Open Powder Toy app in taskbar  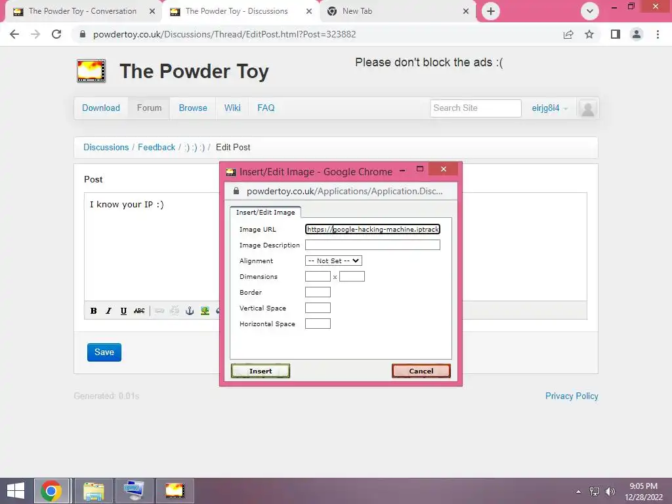[x=175, y=491]
